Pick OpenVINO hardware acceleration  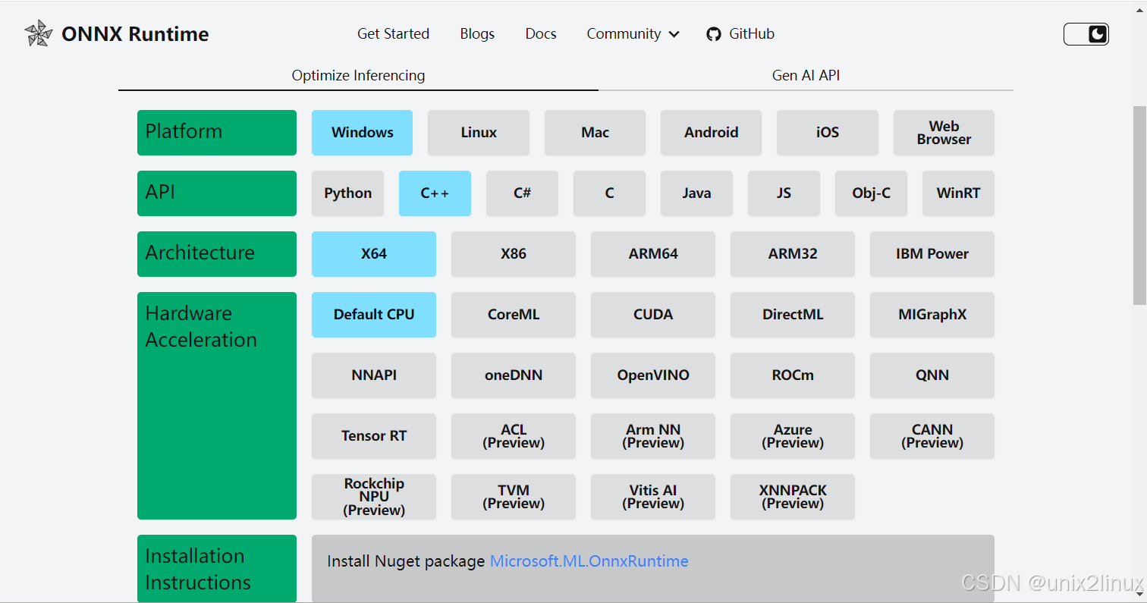coord(653,375)
